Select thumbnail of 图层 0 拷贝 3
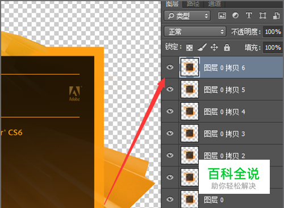 click(x=190, y=133)
